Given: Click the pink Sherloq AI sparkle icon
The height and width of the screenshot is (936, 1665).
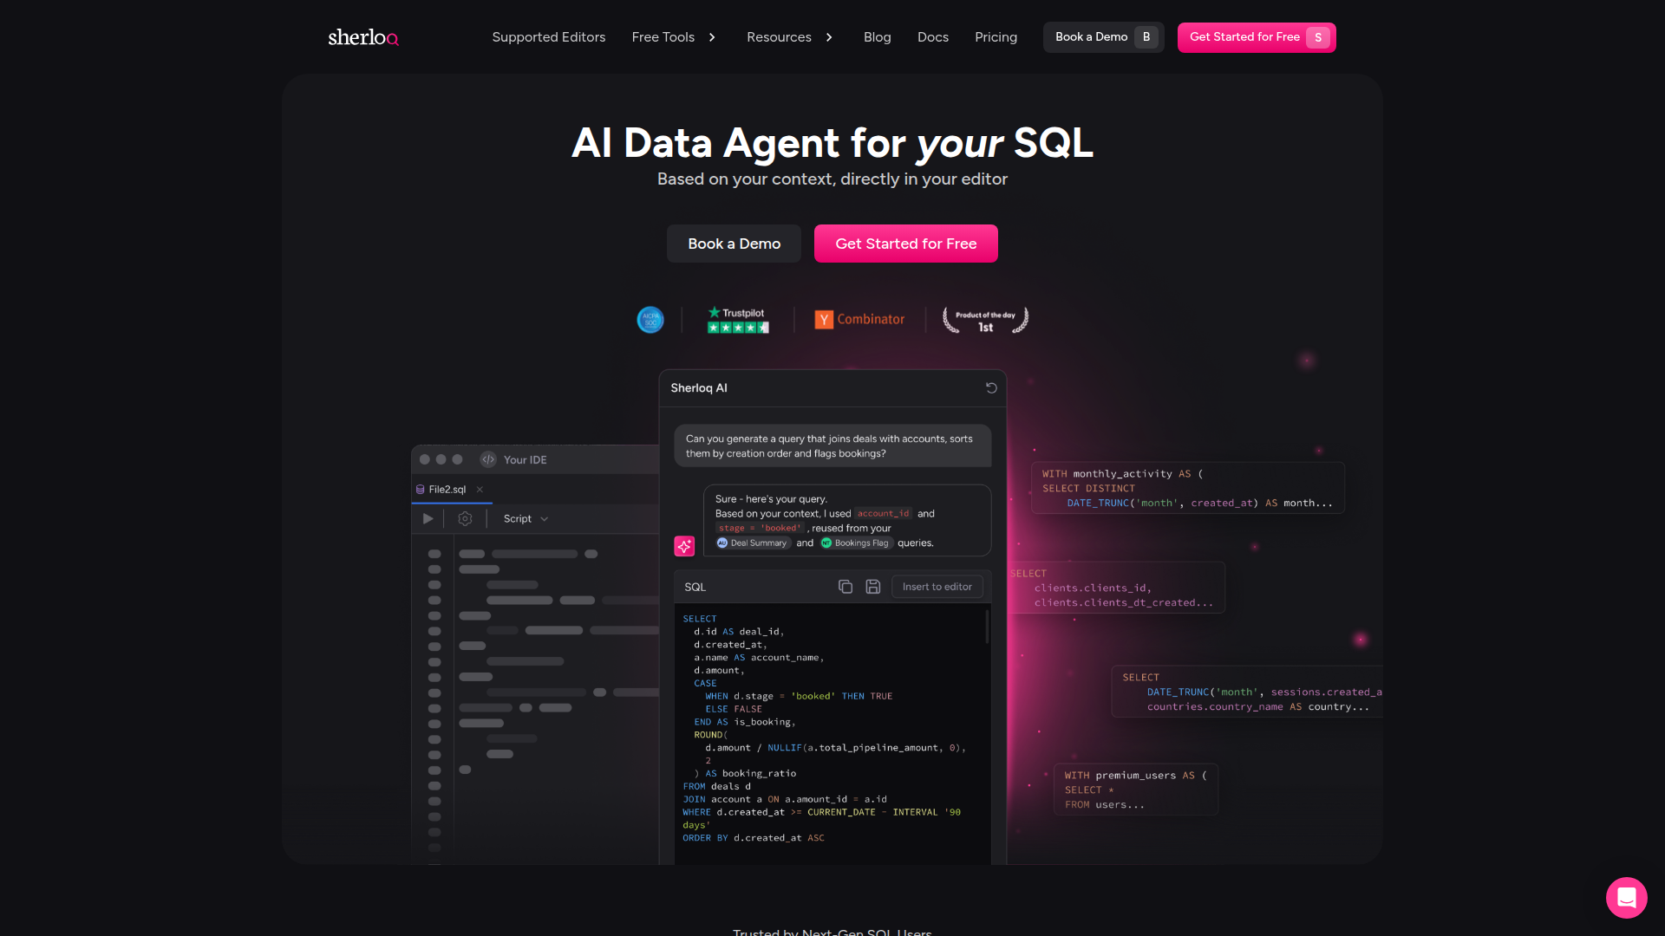Looking at the screenshot, I should [684, 545].
